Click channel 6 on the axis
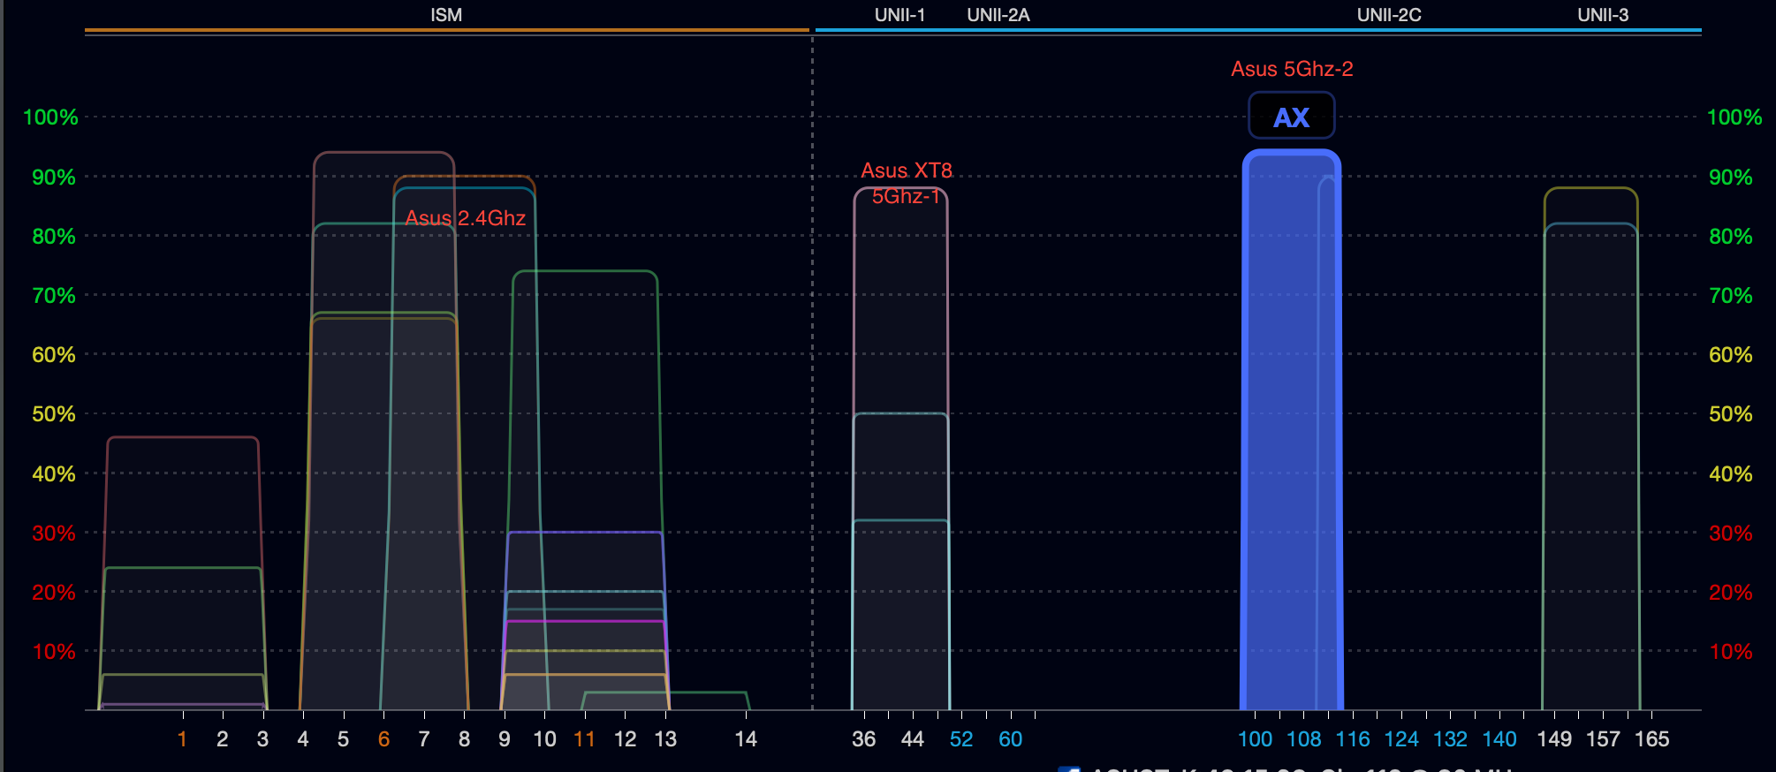 pyautogui.click(x=383, y=739)
